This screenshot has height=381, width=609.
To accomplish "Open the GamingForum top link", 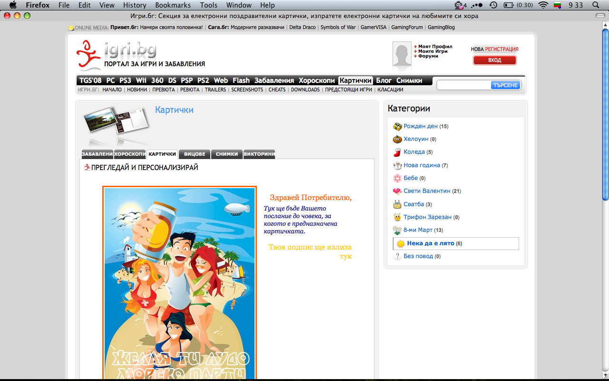I will (407, 27).
